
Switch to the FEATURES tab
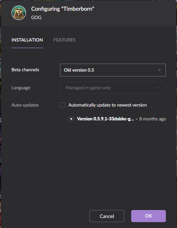coord(65,40)
